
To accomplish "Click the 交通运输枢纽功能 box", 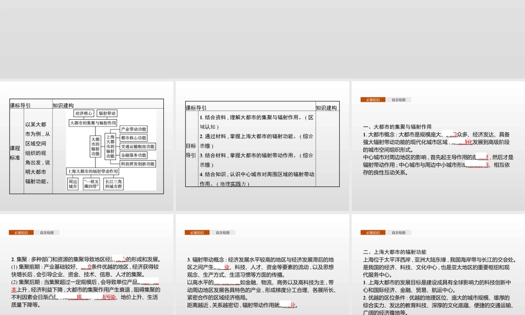I will pyautogui.click(x=138, y=146).
